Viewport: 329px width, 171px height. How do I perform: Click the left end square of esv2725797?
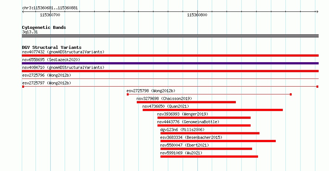click(23, 87)
